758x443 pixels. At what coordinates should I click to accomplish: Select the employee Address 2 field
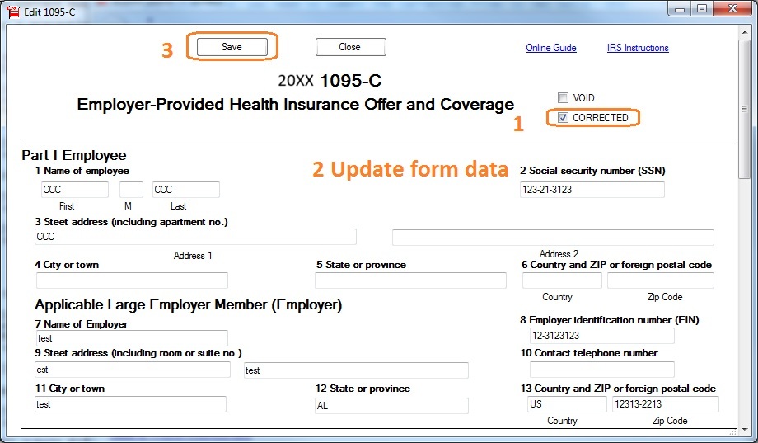coord(552,238)
